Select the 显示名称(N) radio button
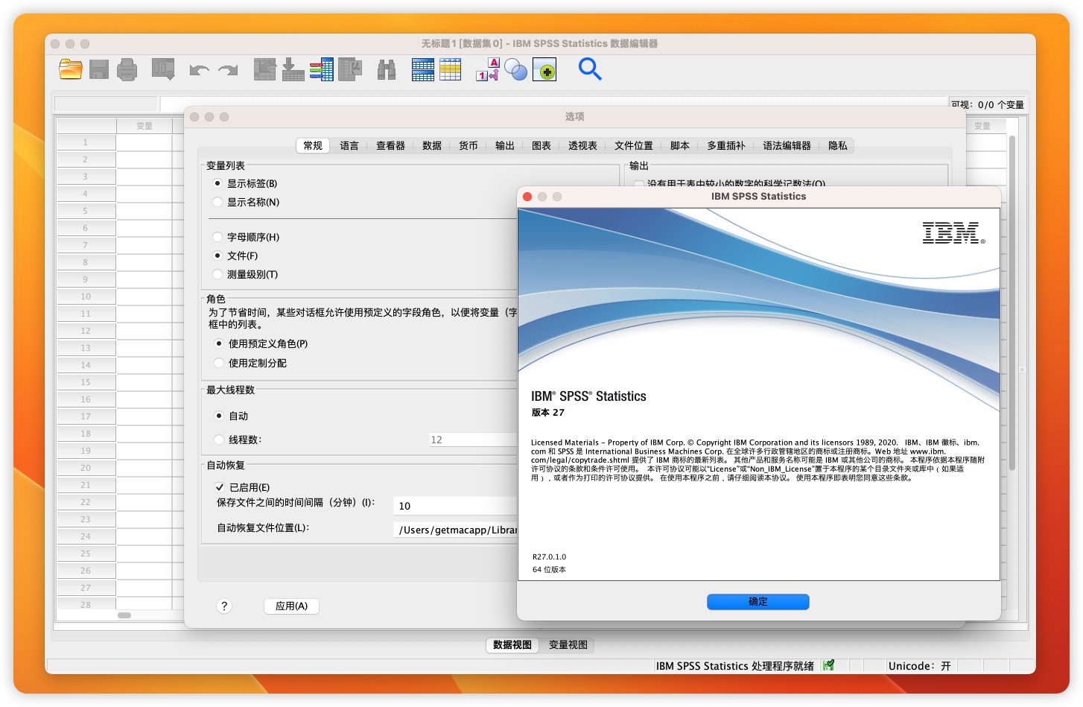Screen dimensions: 1083x707 click(217, 202)
